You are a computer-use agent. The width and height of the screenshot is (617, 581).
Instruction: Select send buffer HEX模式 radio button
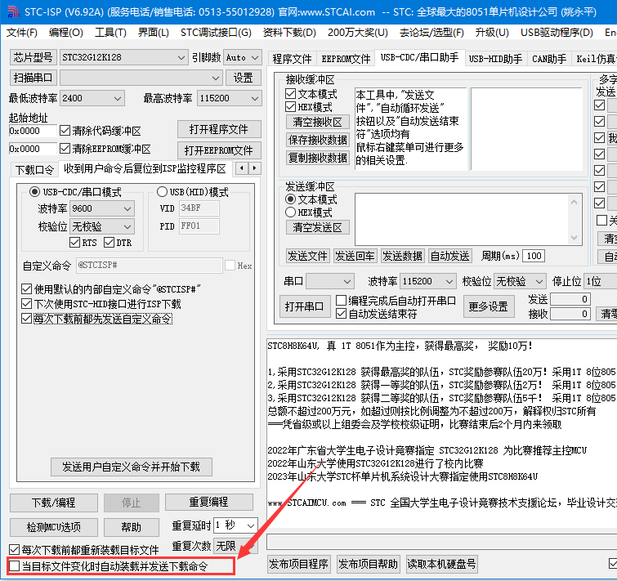[x=290, y=212]
